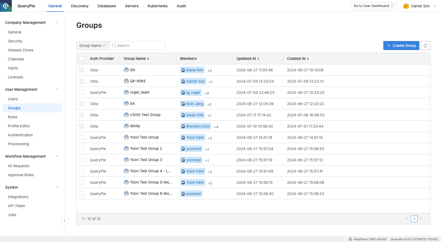Click the external link icon on Go to User Dashboard
441x242 pixels.
[392, 6]
